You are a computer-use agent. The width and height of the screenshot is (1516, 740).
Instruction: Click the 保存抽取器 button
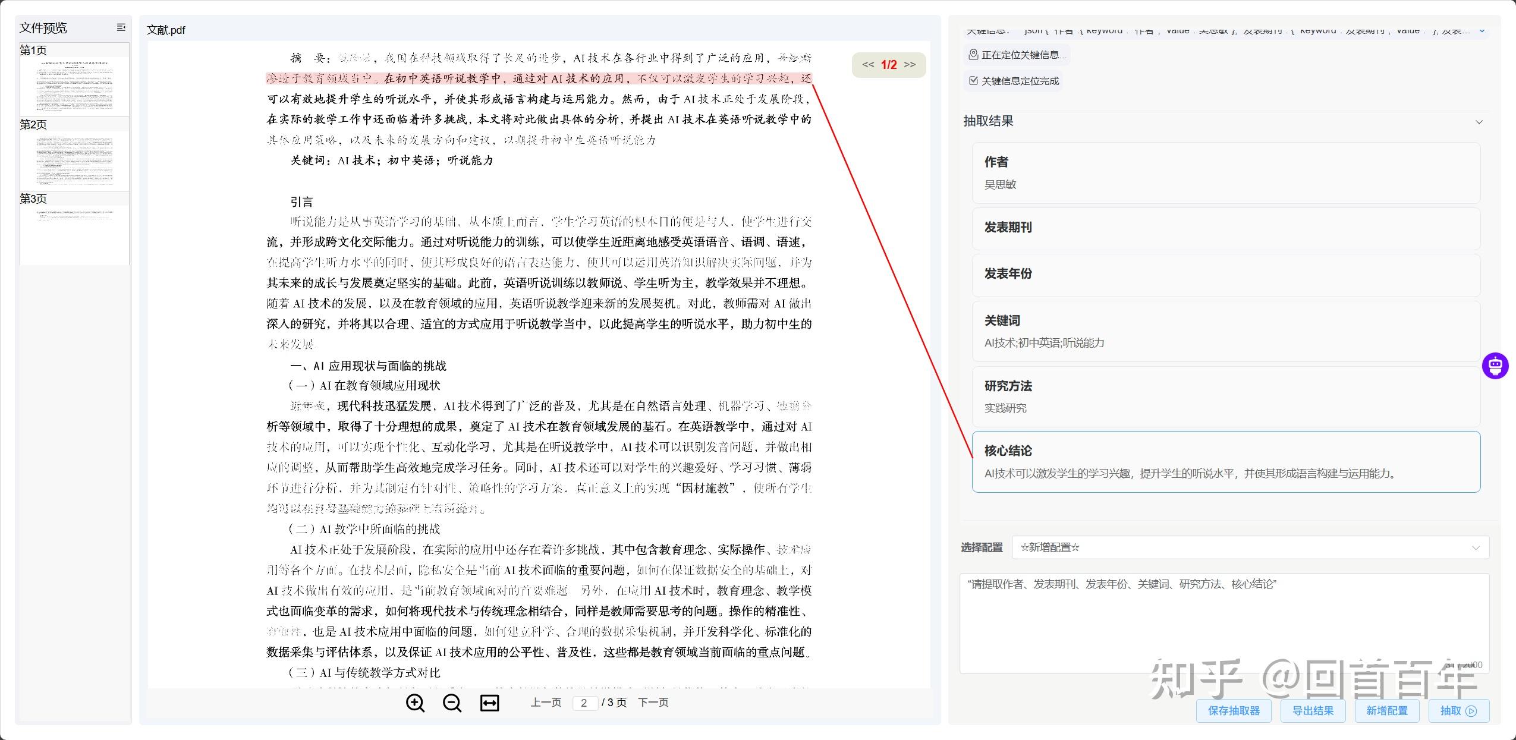[x=1234, y=710]
